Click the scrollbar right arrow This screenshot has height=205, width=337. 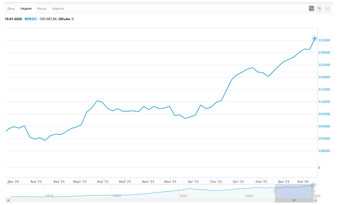point(315,200)
